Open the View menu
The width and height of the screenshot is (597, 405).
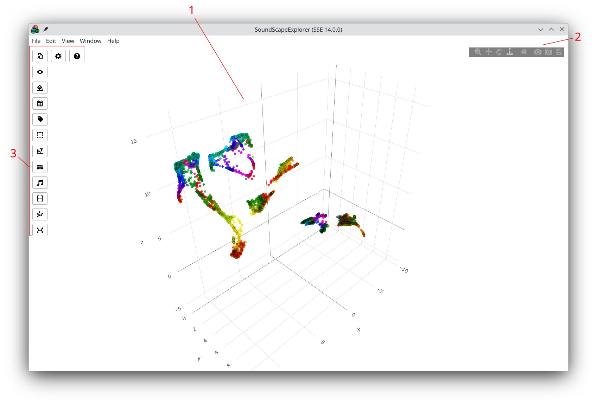tap(68, 41)
